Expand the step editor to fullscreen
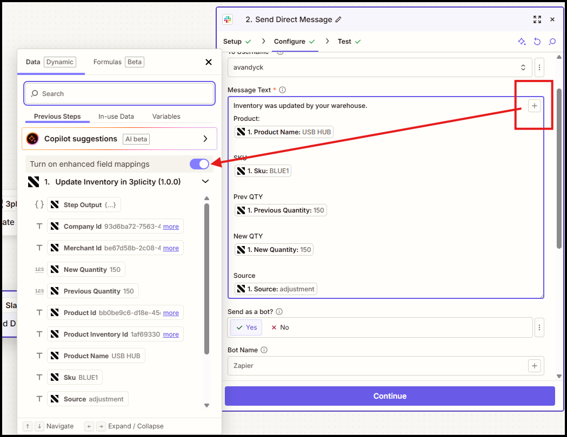Screen dimensions: 567x437 537,19
